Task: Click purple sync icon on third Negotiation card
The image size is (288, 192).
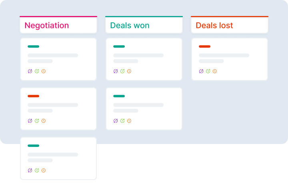Action: coord(30,170)
